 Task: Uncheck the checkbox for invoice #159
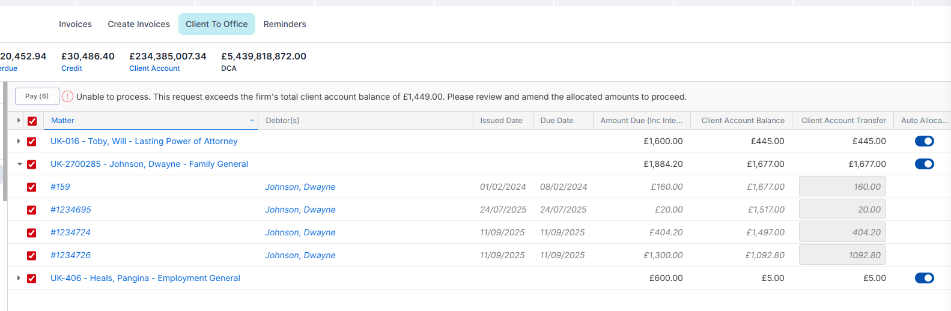(32, 187)
